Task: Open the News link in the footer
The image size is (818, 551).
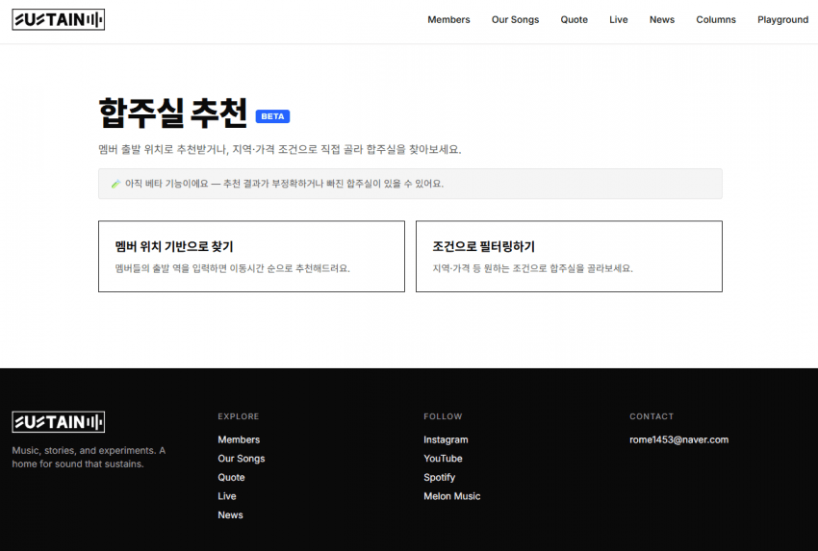Action: tap(230, 514)
